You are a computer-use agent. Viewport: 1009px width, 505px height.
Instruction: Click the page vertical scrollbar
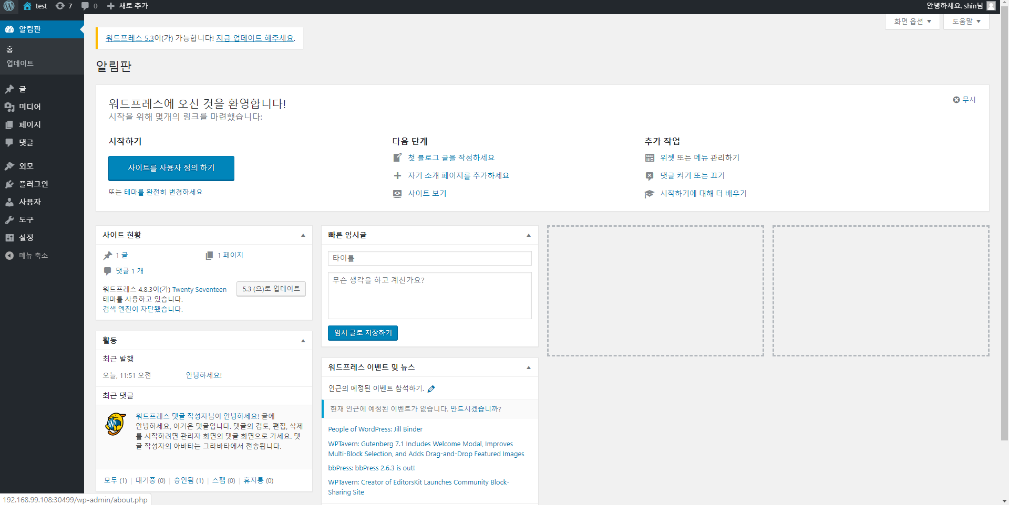click(x=1004, y=223)
